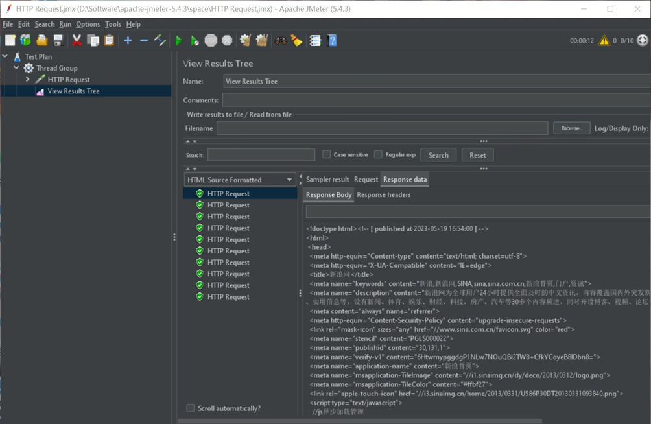
Task: Select the Response data tab
Action: (x=405, y=180)
